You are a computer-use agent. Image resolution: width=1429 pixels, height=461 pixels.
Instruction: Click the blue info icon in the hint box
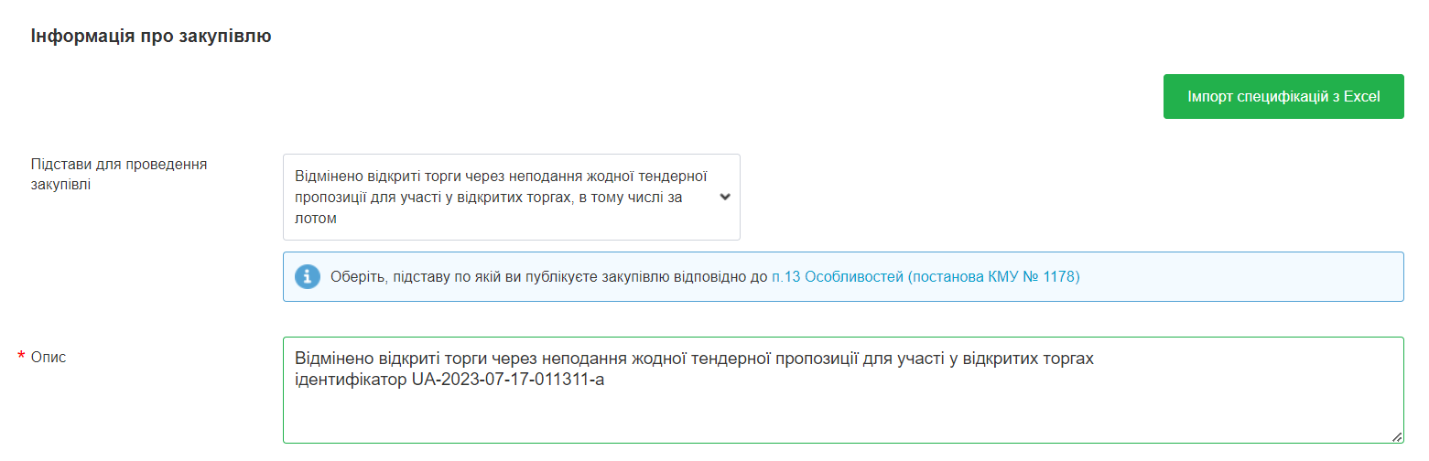308,276
